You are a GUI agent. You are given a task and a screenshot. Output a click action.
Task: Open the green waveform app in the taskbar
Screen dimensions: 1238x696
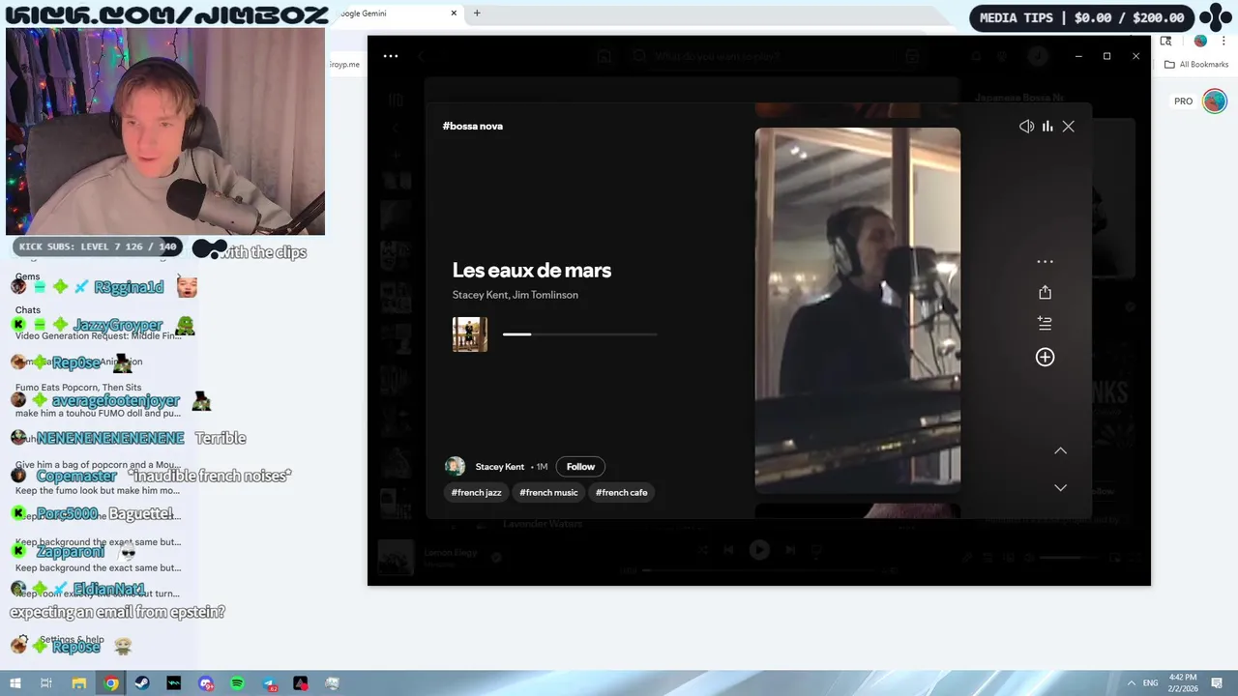pos(174,683)
